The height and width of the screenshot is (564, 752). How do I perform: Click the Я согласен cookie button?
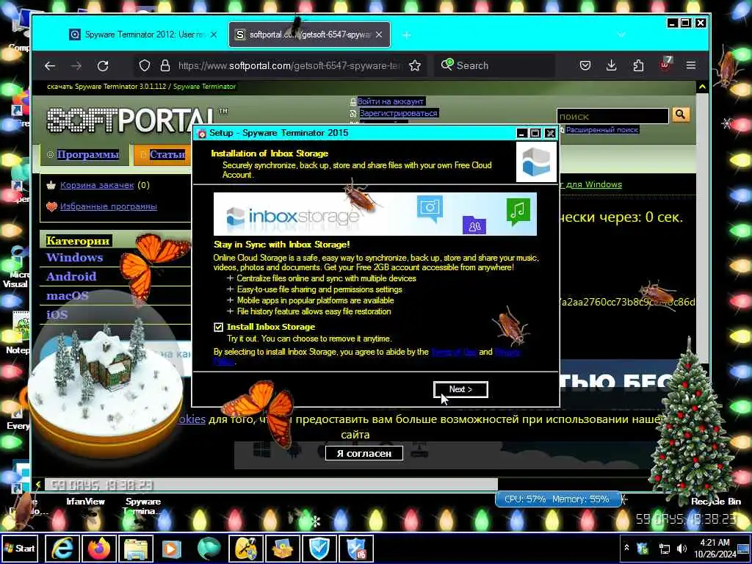coord(364,453)
